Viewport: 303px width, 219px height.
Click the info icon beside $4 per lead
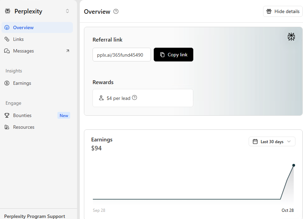pos(134,98)
